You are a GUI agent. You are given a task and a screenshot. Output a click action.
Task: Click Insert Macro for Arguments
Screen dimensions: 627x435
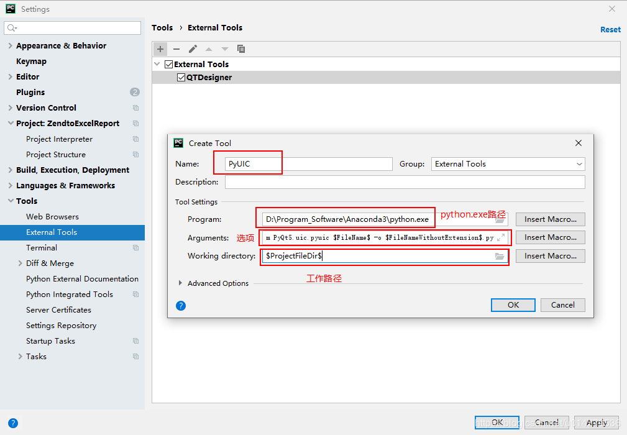(550, 237)
